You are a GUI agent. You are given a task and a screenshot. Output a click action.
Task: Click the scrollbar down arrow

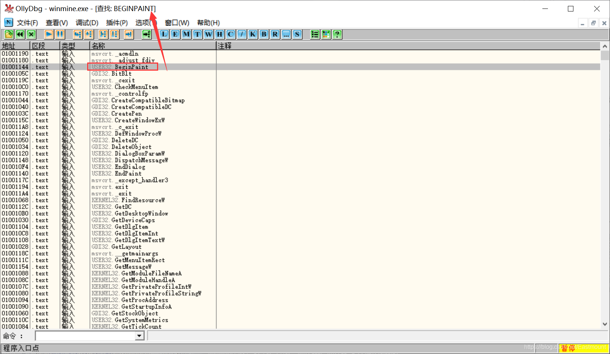click(x=605, y=324)
